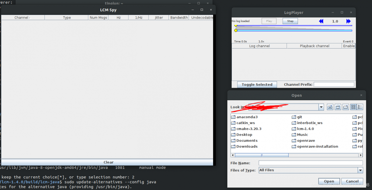372x190 pixels.
Task: Click the lower LogPlayer timeline slider handle
Action: pyautogui.click(x=236, y=31)
